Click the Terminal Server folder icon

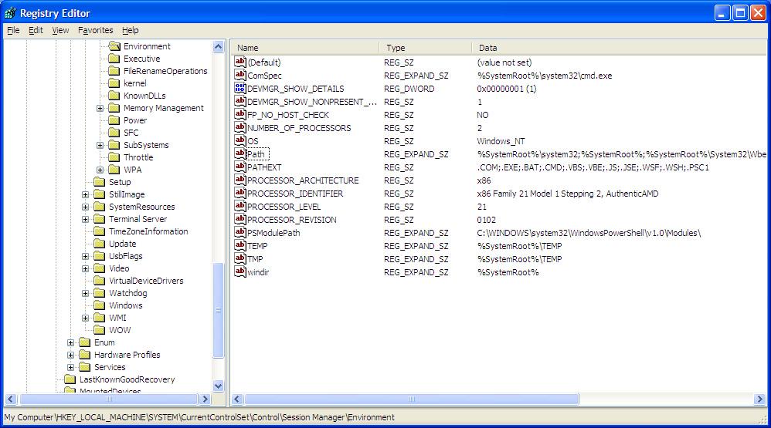[100, 219]
